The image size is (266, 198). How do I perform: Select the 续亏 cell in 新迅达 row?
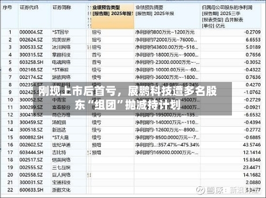96,130
